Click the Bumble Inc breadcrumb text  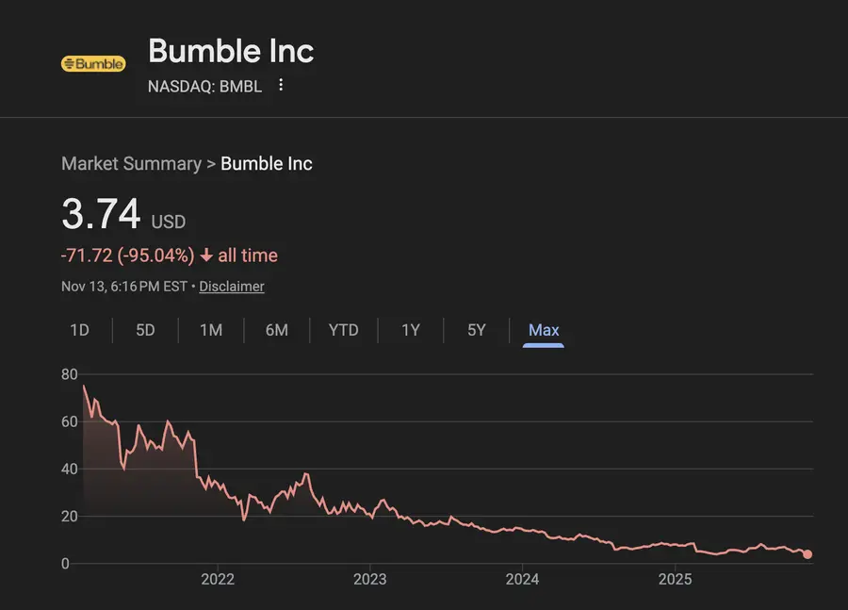[267, 163]
